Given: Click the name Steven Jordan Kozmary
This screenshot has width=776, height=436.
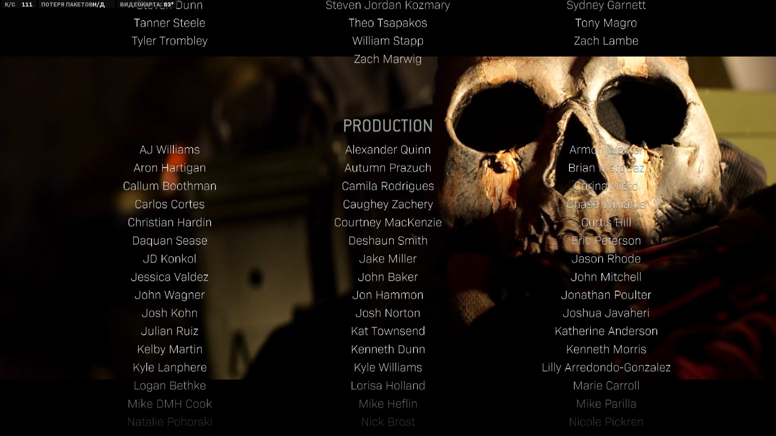Looking at the screenshot, I should tap(388, 6).
